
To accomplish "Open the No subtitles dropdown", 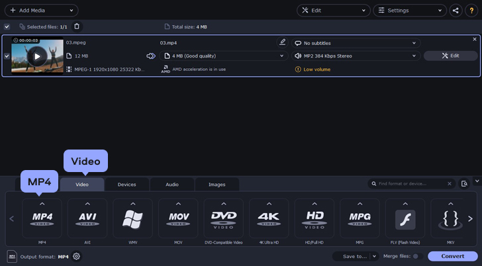I will [x=356, y=43].
